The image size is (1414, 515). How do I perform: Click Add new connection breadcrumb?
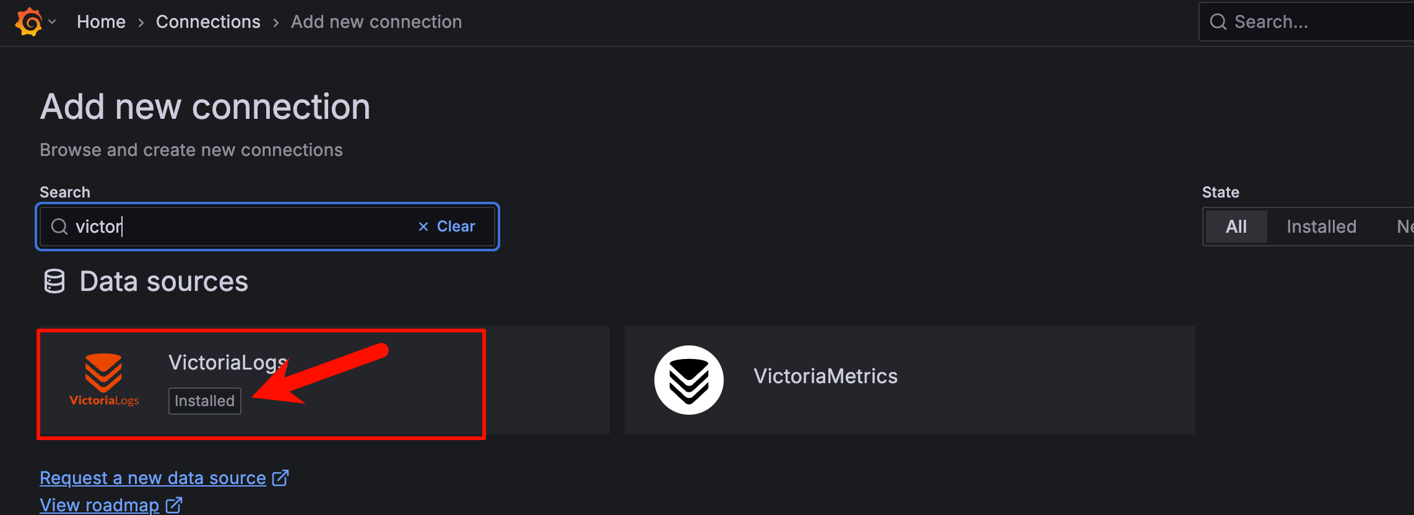[376, 22]
